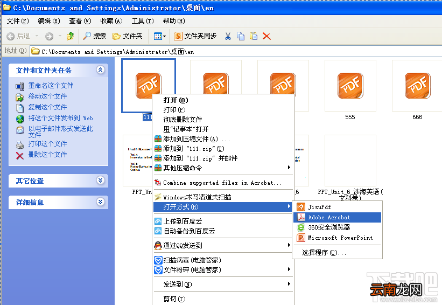Screen dimensions: 442x305
Task: Click the up-folder arrow icon
Action: point(70,36)
